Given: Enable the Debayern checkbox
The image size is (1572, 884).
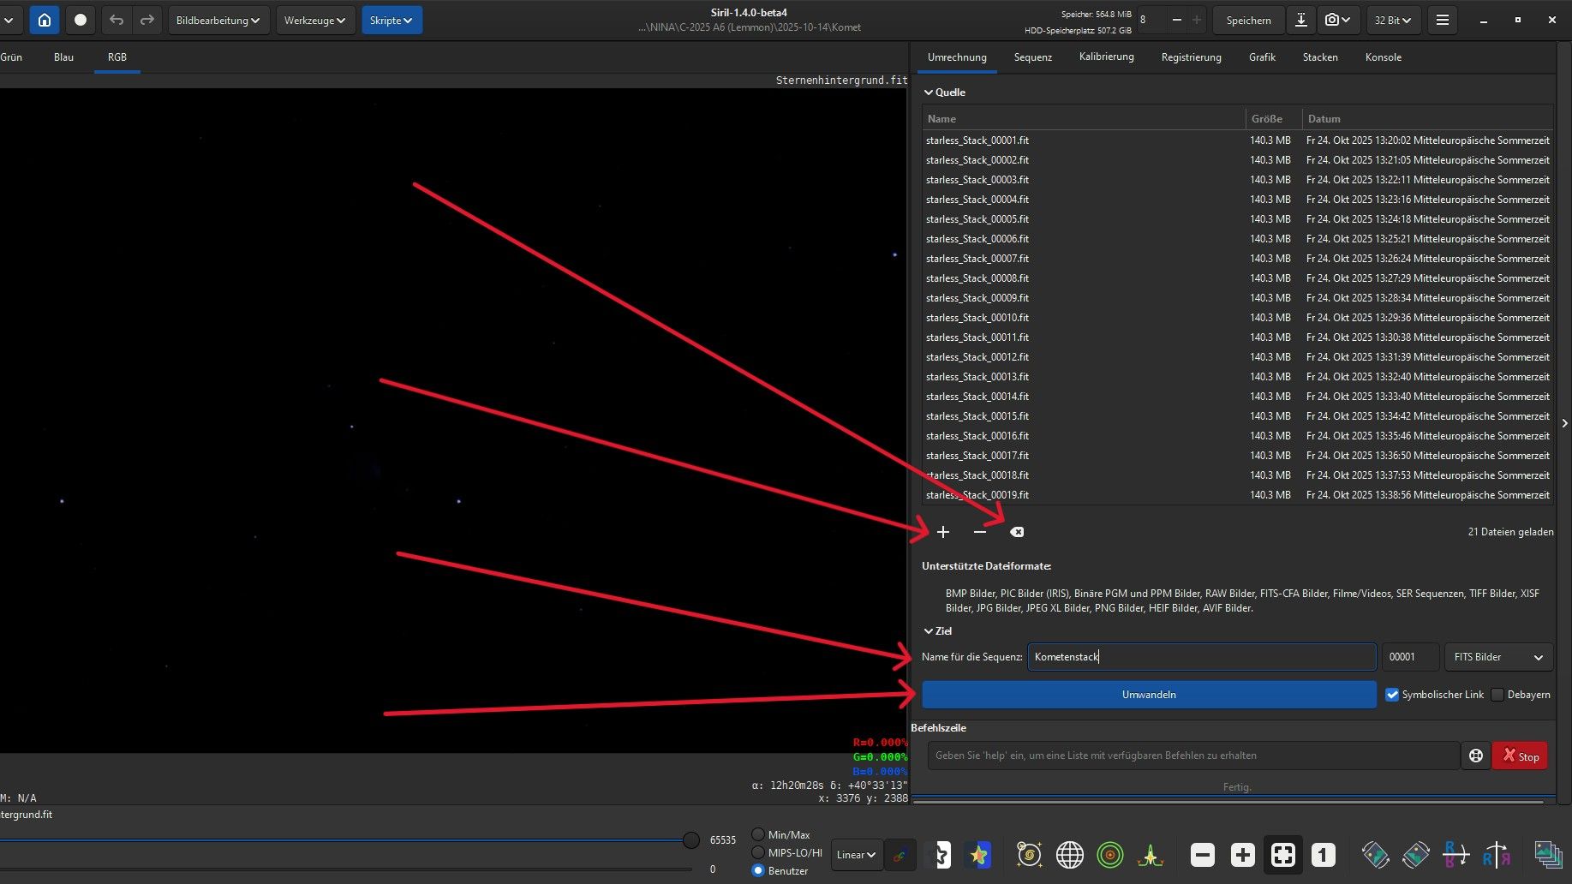Looking at the screenshot, I should pos(1497,695).
